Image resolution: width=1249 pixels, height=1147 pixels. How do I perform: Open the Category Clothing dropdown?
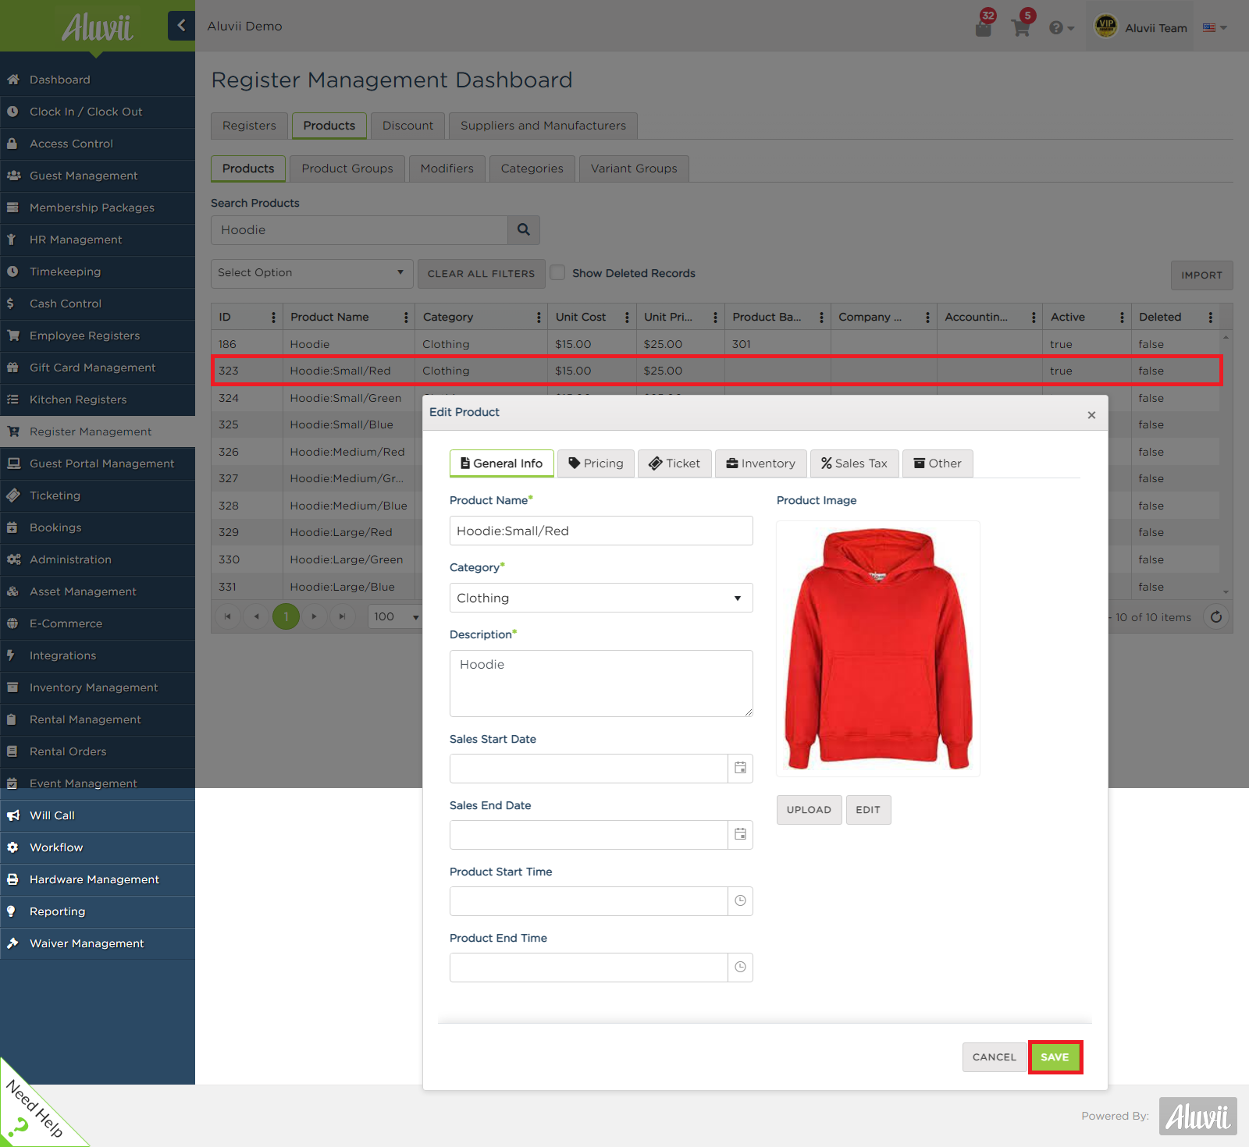601,598
